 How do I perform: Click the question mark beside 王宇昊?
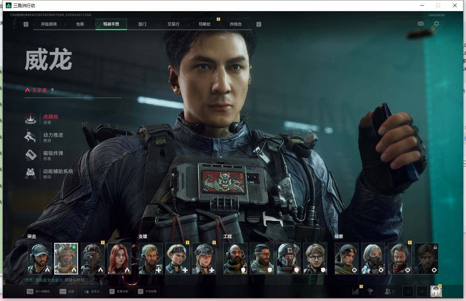point(52,90)
